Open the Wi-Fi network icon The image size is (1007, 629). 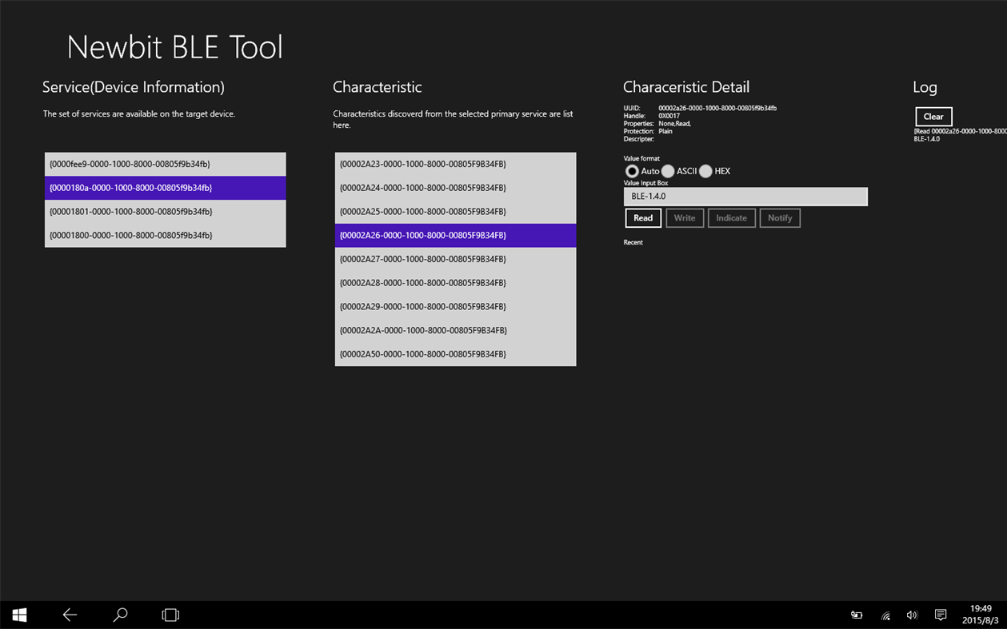(x=885, y=615)
